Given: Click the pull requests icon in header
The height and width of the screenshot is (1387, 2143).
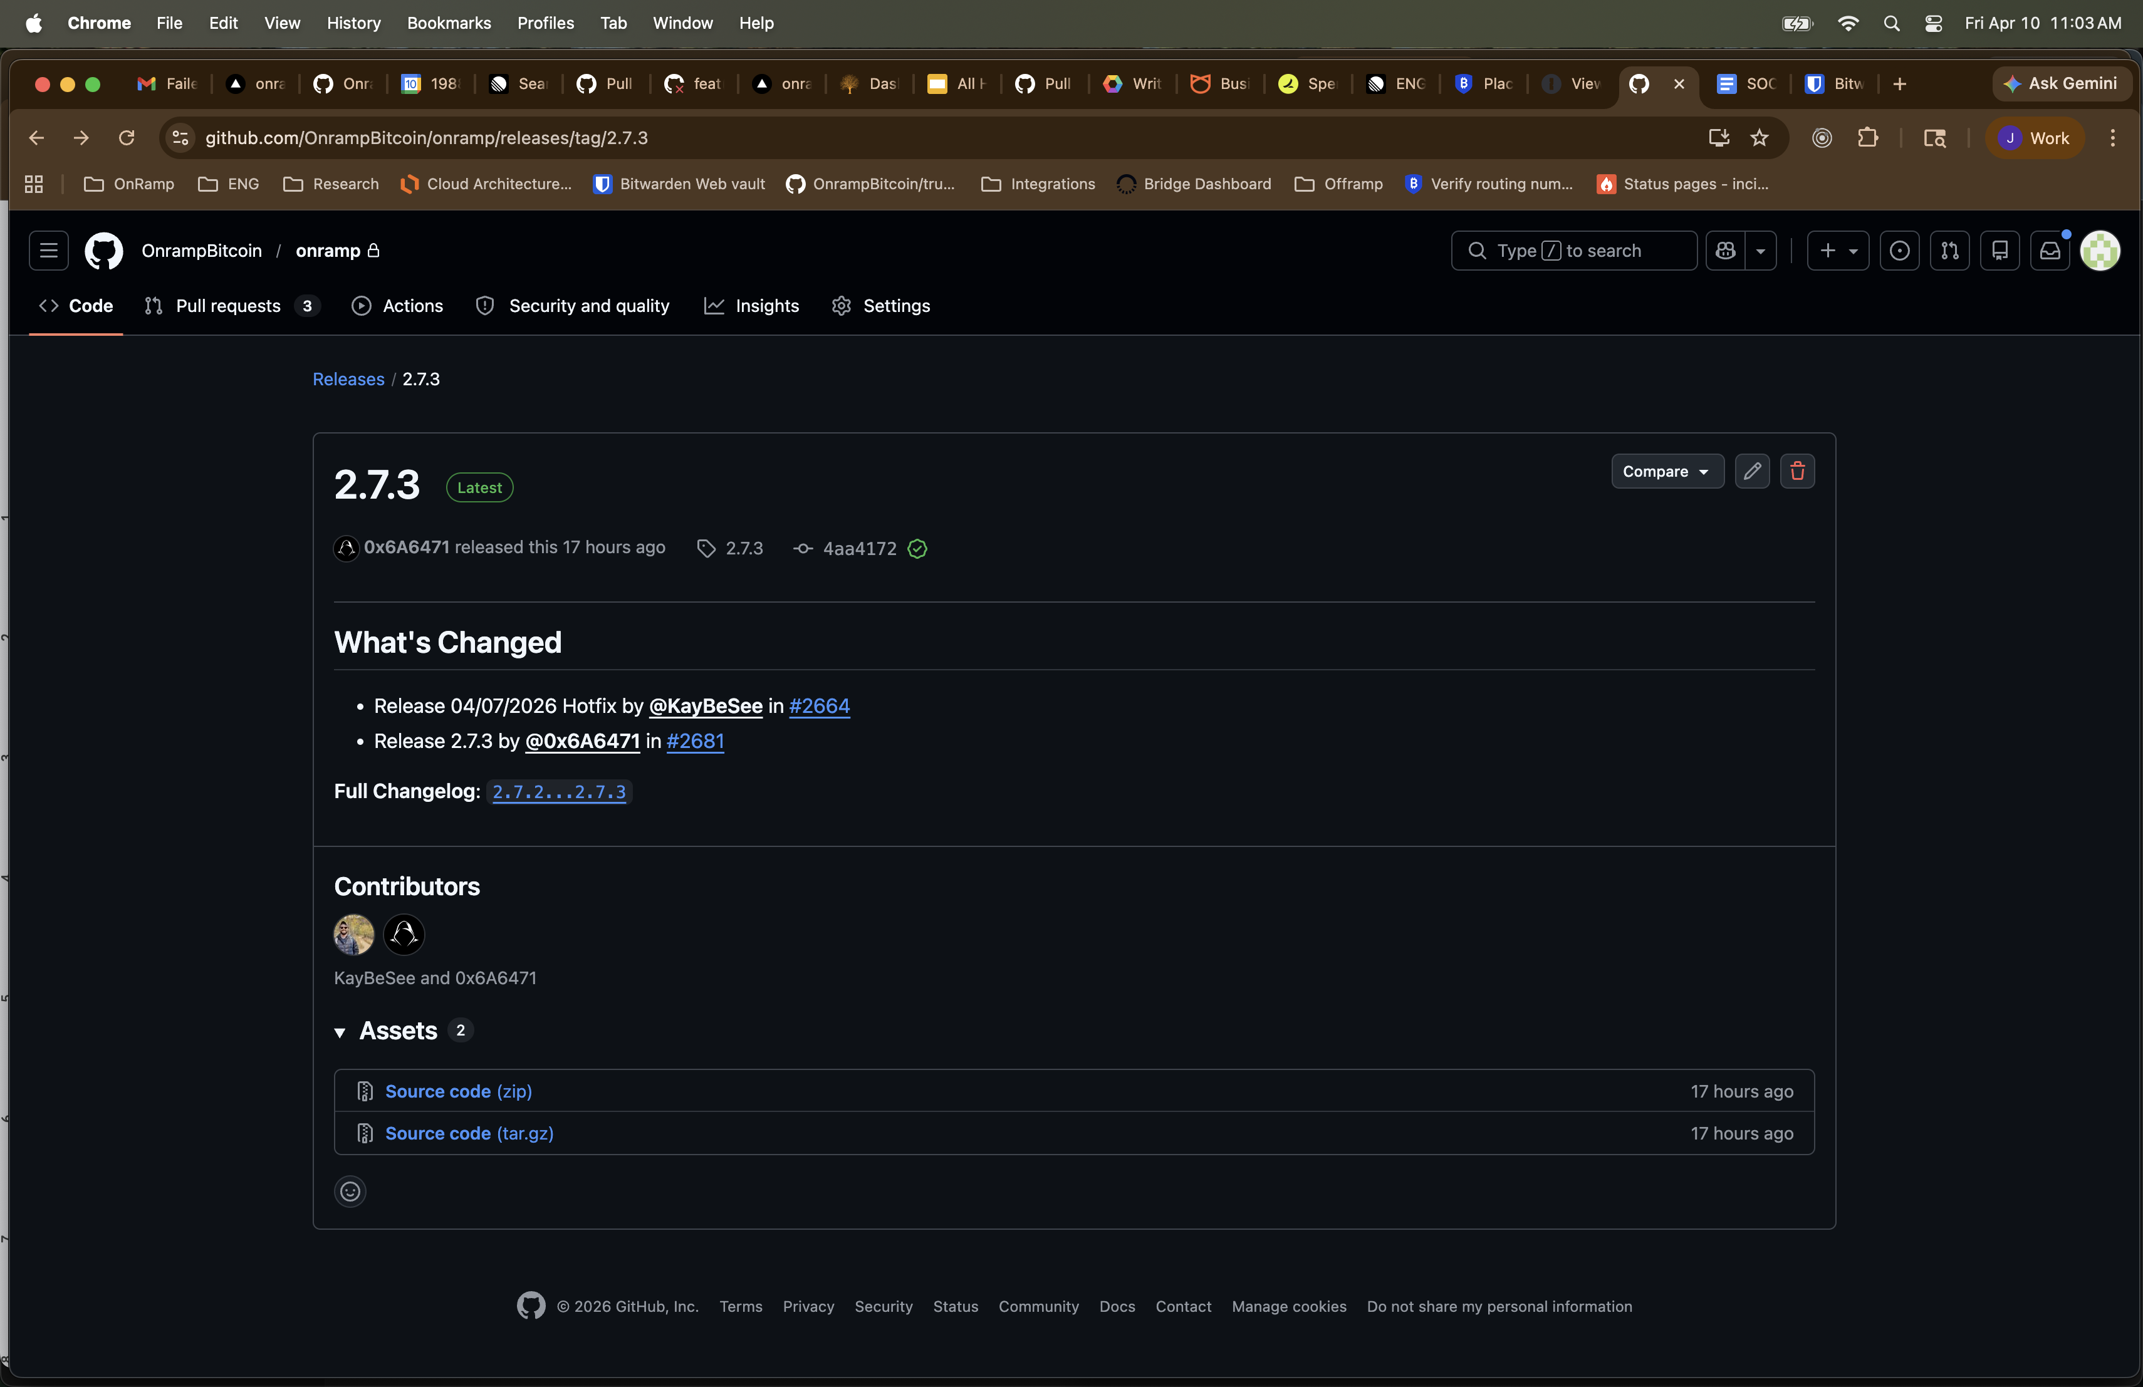Looking at the screenshot, I should click(1949, 251).
